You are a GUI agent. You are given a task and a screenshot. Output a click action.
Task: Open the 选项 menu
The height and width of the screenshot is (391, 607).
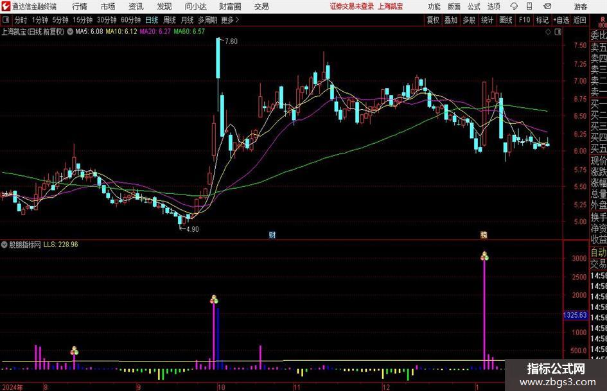(493, 6)
